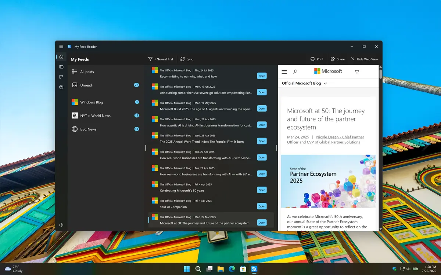Screen dimensions: 441x275
Task: Open Settings gear in the feed reader
Action: coord(61,225)
